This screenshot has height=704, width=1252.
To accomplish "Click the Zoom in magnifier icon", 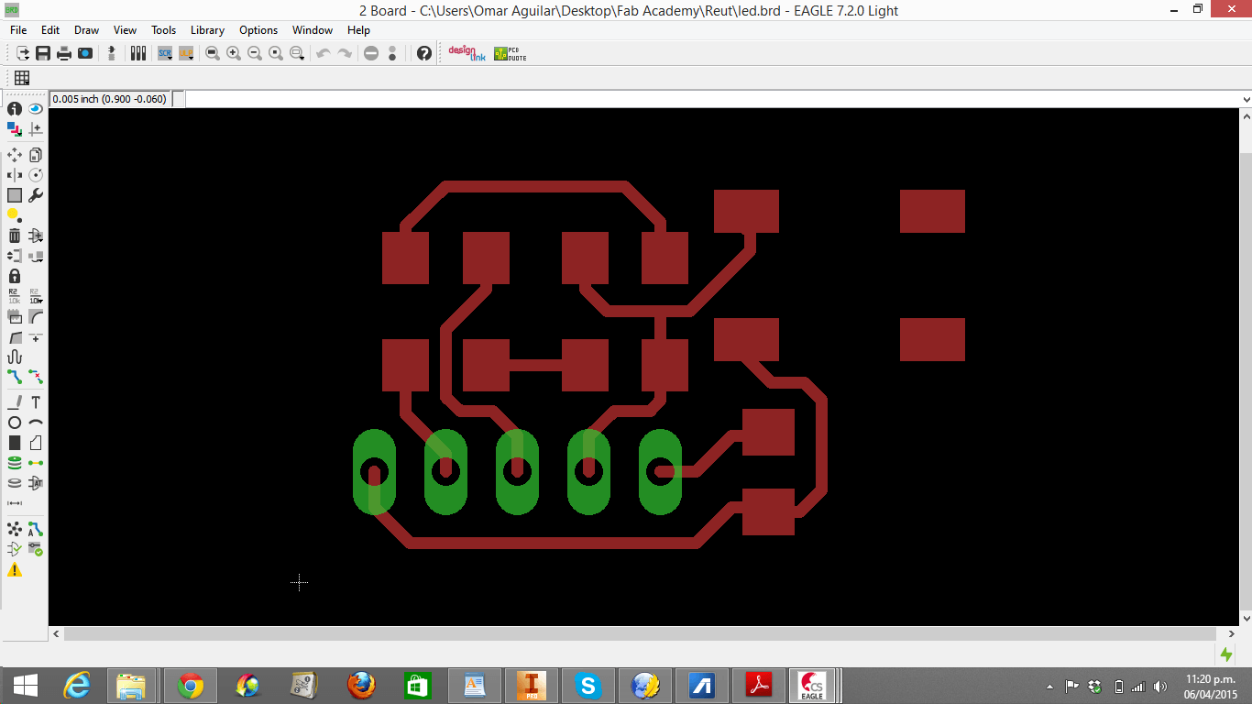I will click(x=234, y=54).
